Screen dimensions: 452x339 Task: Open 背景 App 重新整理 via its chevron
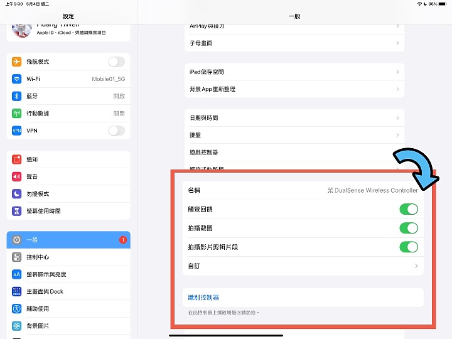[x=397, y=89]
